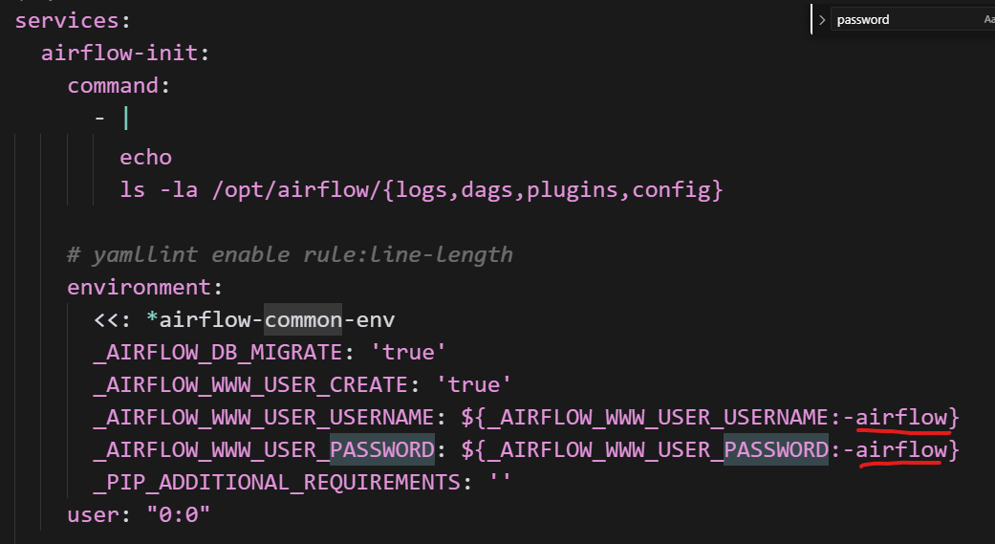Click underlined 'airflow' default username value

pyautogui.click(x=901, y=418)
